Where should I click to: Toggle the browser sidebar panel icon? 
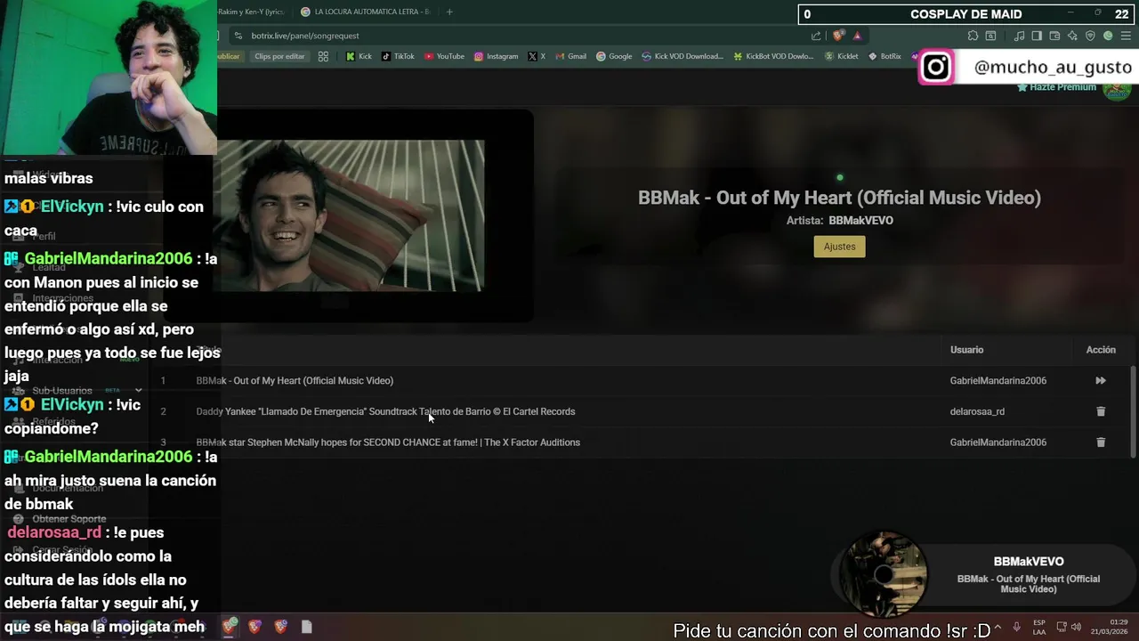tap(1037, 36)
